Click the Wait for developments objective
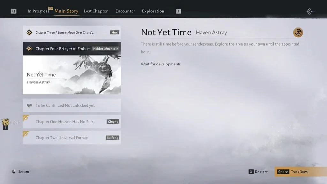Screen dimensions: 327x184 pyautogui.click(x=161, y=64)
